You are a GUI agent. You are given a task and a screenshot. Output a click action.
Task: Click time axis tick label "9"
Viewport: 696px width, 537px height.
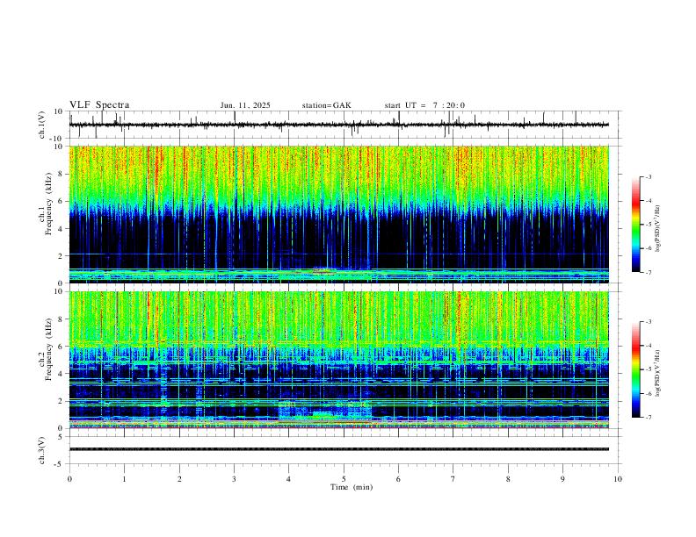pyautogui.click(x=562, y=479)
